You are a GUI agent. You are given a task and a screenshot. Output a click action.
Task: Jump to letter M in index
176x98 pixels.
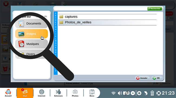(x=56, y=41)
